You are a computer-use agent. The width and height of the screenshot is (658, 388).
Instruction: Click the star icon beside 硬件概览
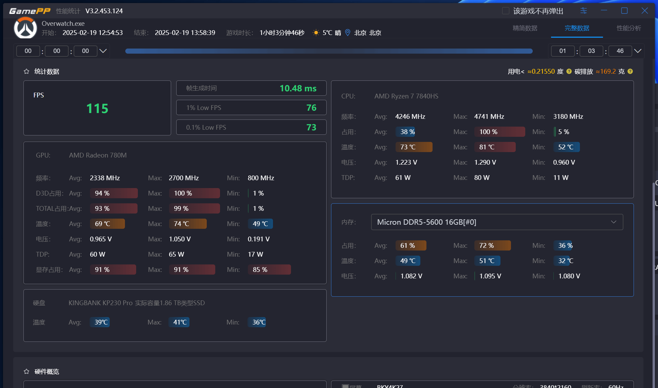point(26,372)
